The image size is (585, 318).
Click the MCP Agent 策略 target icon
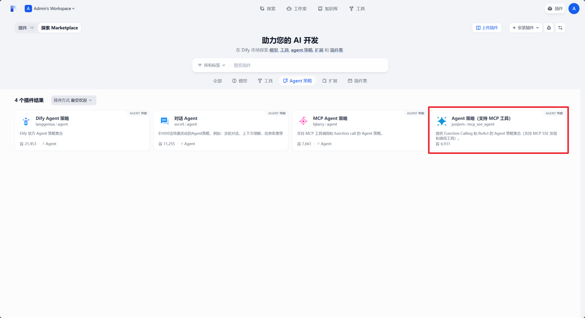point(303,121)
